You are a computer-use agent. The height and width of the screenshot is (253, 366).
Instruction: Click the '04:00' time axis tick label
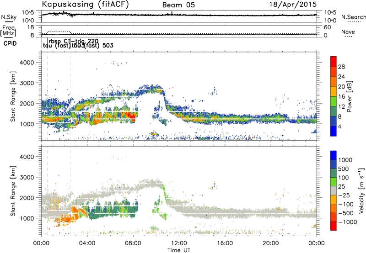[x=87, y=243]
